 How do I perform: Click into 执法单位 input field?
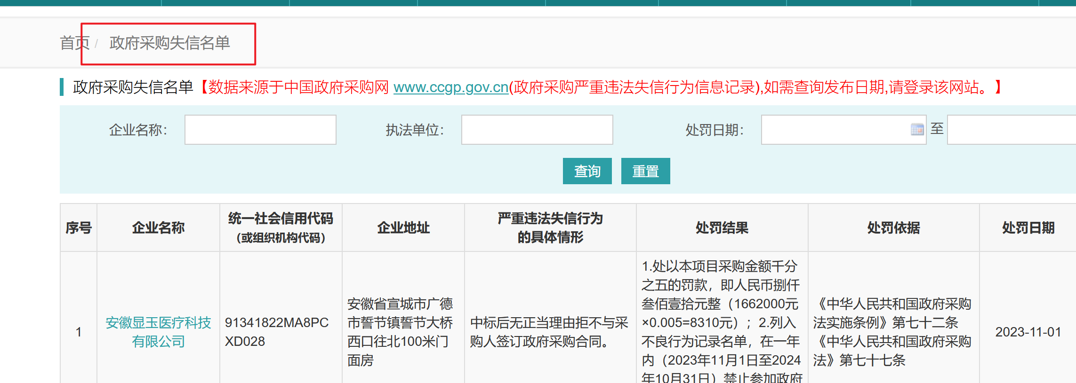click(537, 130)
